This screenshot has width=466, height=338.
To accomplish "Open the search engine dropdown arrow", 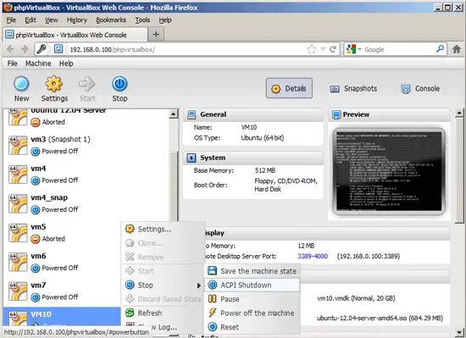I will [359, 49].
